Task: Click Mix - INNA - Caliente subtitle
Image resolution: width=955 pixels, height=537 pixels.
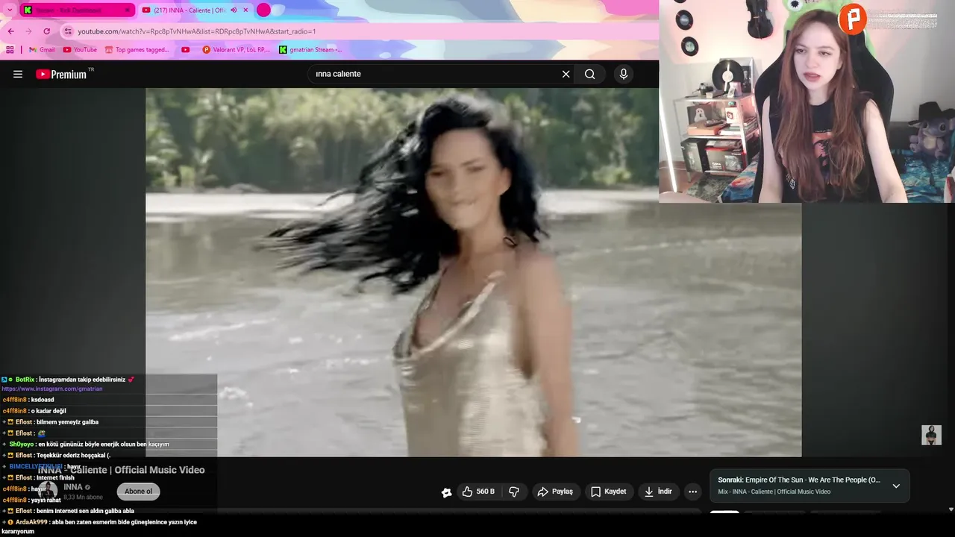Action: pos(774,492)
